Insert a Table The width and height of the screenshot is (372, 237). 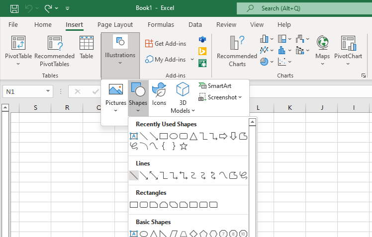(x=87, y=47)
